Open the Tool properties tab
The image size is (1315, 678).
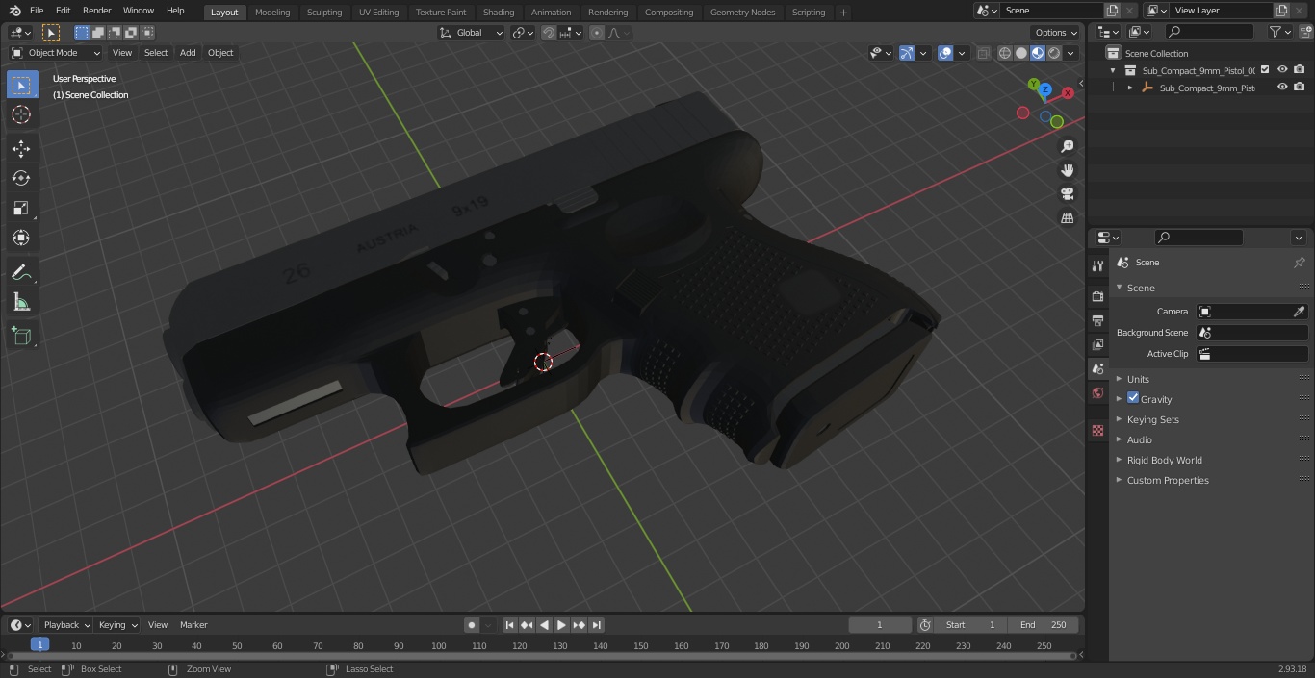point(1097,265)
